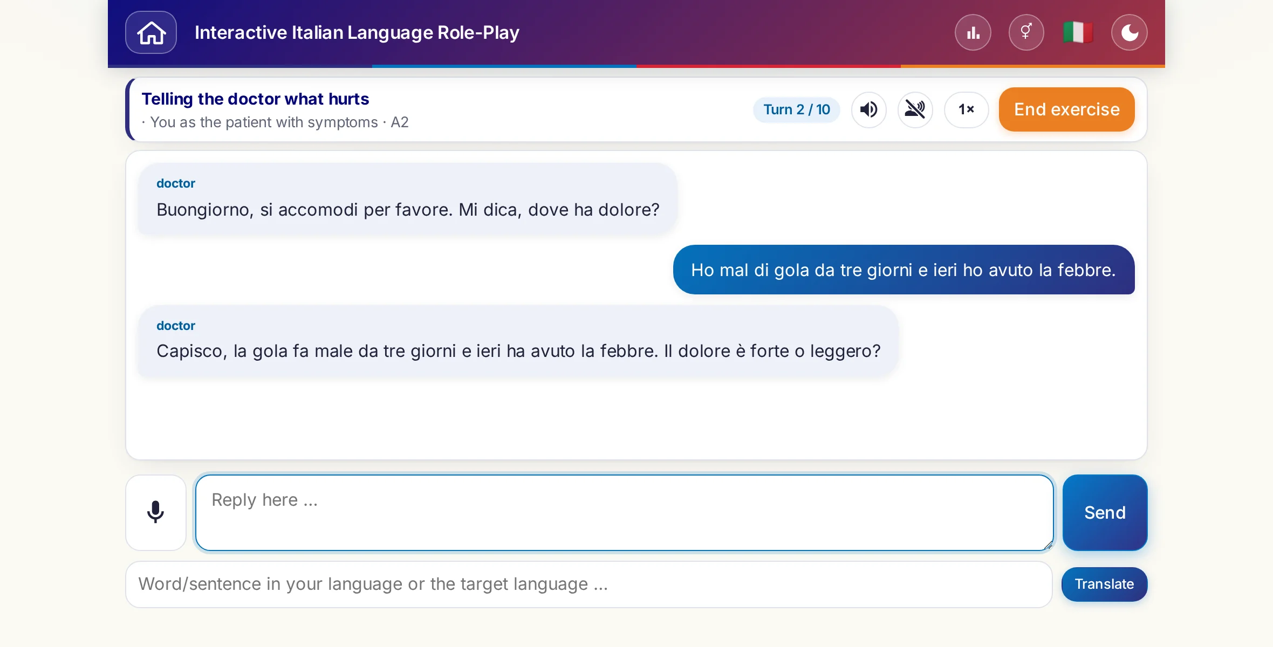Open the gender selection icon
Viewport: 1273px width, 647px height.
pyautogui.click(x=1026, y=32)
